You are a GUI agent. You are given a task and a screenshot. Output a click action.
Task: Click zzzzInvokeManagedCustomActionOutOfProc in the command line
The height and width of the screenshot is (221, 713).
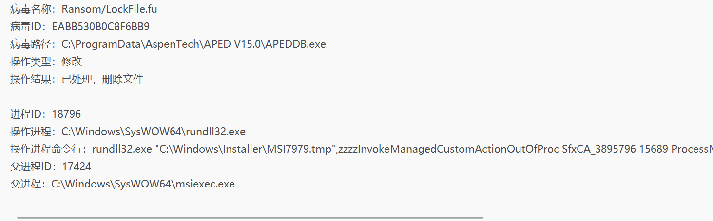tap(454, 149)
